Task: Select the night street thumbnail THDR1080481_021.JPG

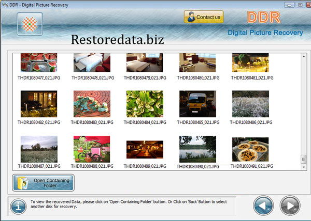Action: [250, 62]
